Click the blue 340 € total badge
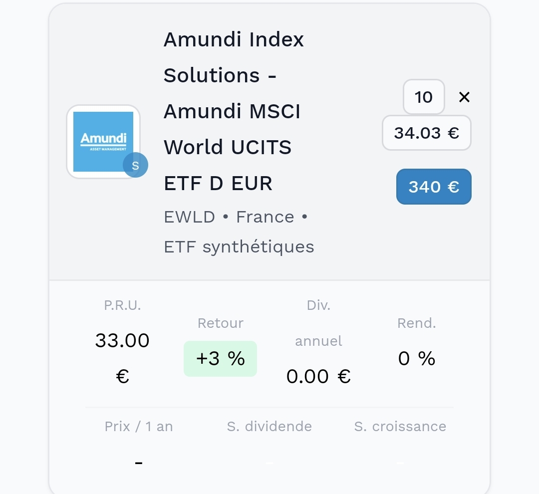Viewport: 539px width, 494px height. tap(434, 187)
